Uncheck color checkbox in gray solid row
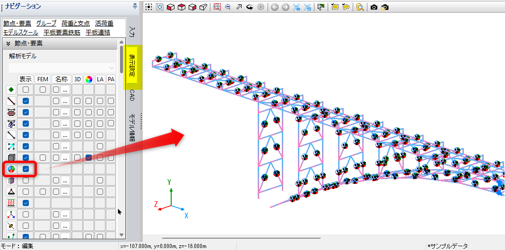This screenshot has height=250, width=505. tap(88, 158)
